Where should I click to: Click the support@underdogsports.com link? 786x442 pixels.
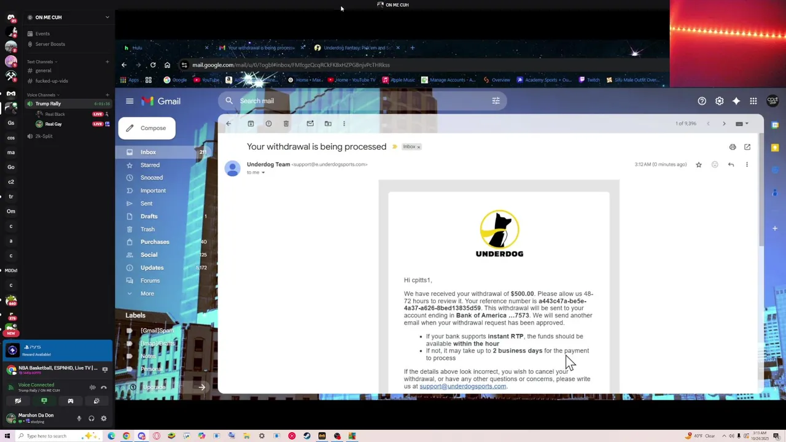tap(463, 386)
